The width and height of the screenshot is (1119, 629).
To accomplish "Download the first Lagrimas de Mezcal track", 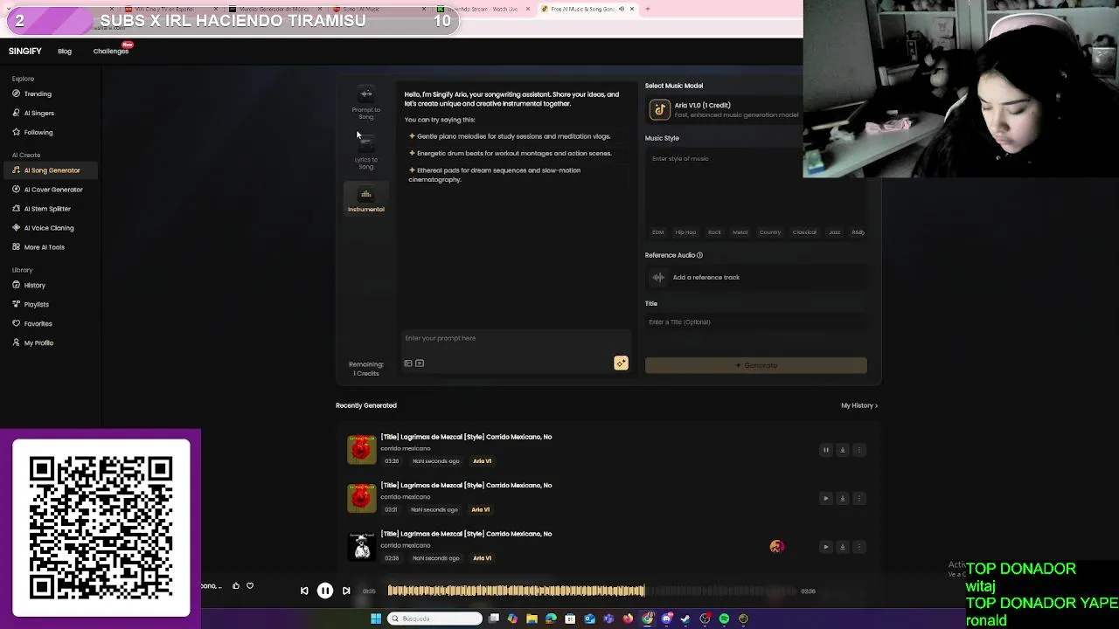I will [843, 450].
